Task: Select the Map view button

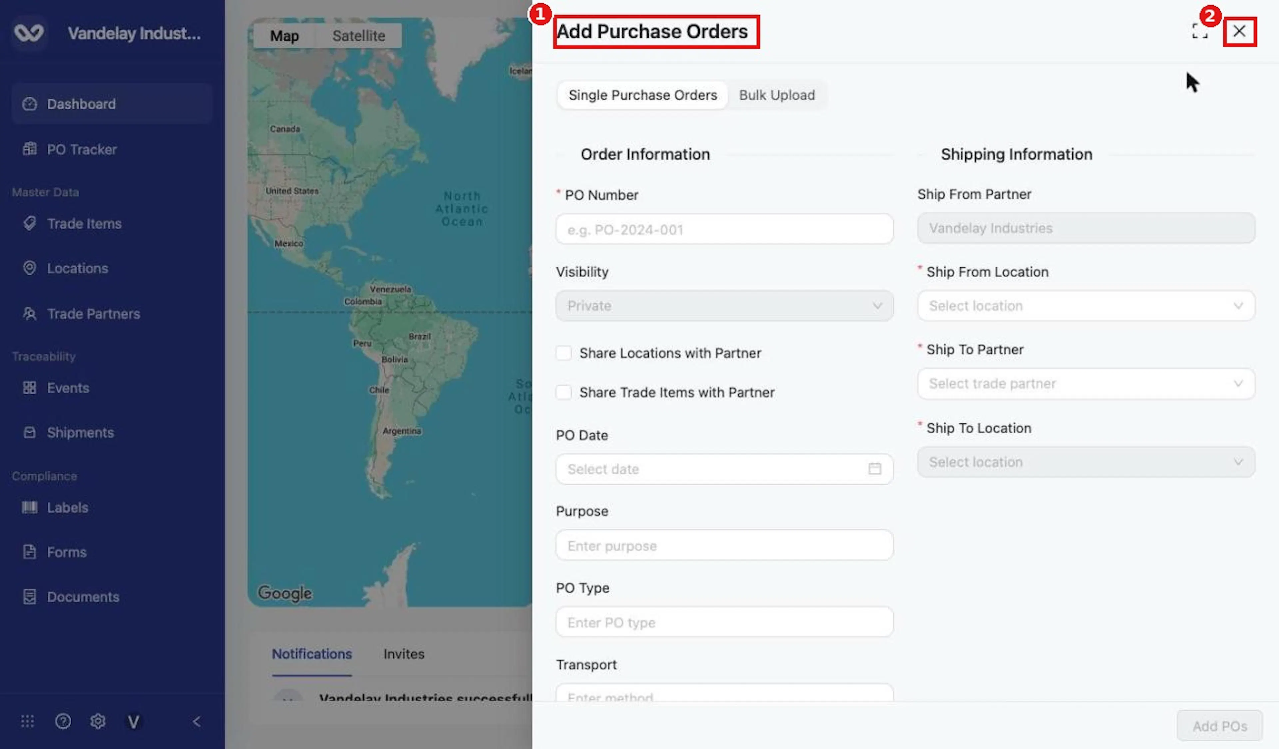Action: point(284,36)
